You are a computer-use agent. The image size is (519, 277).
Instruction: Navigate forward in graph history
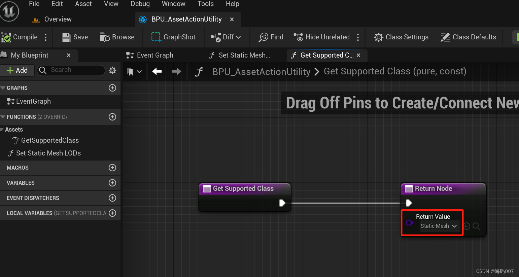pos(176,71)
